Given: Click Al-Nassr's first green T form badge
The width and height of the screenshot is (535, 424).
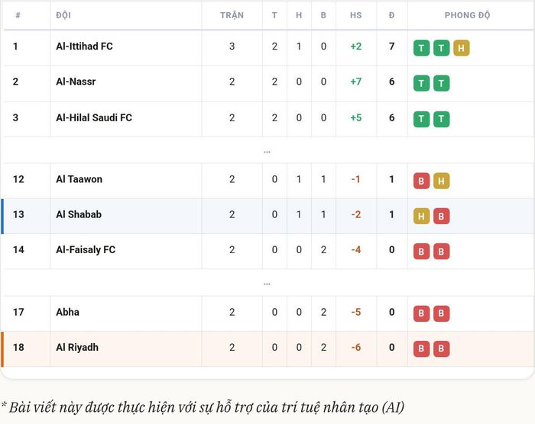Looking at the screenshot, I should tap(421, 83).
